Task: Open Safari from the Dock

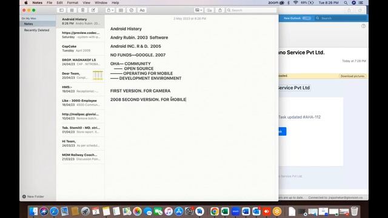Action: [54, 211]
